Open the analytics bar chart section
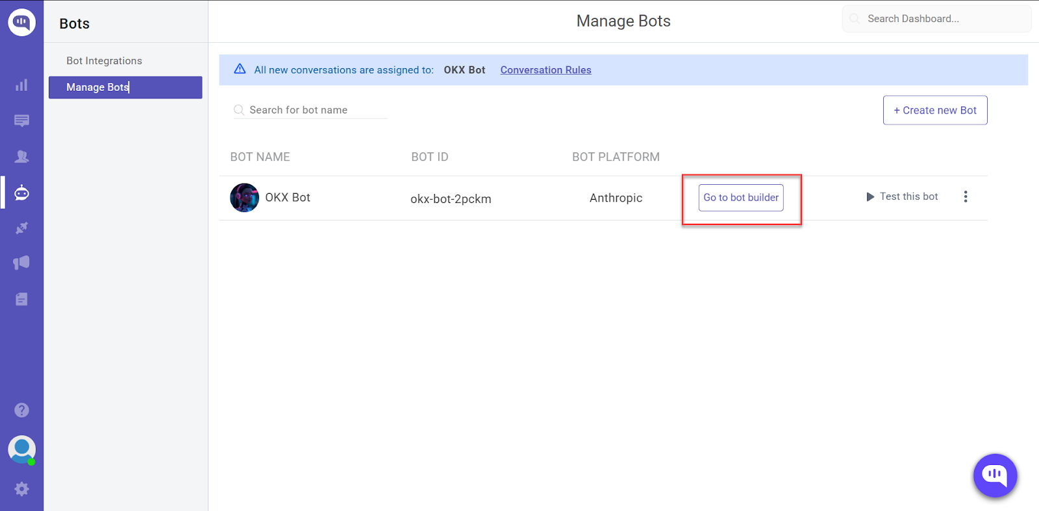The image size is (1039, 511). point(21,85)
